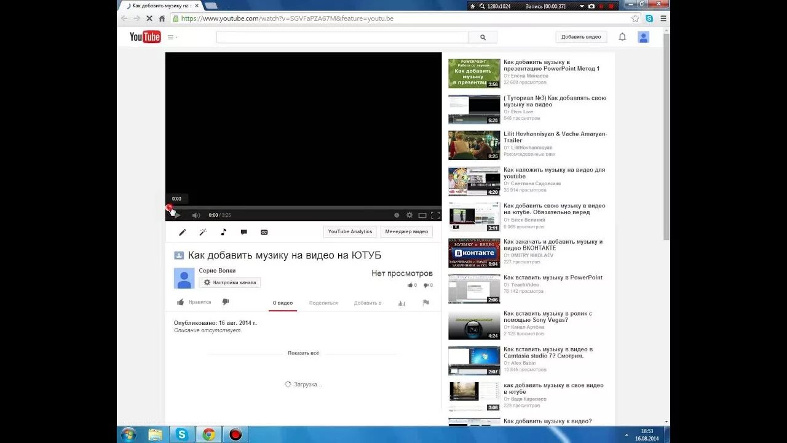Open the CC subtitles tool
The width and height of the screenshot is (787, 443).
264,232
